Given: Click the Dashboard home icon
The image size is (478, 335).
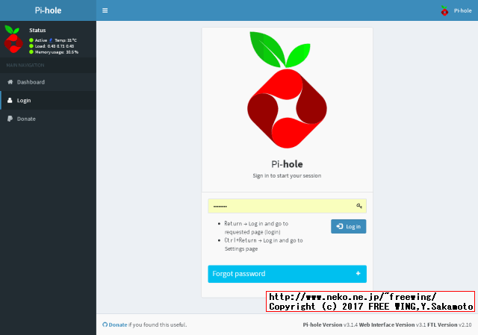Looking at the screenshot, I should click(10, 82).
